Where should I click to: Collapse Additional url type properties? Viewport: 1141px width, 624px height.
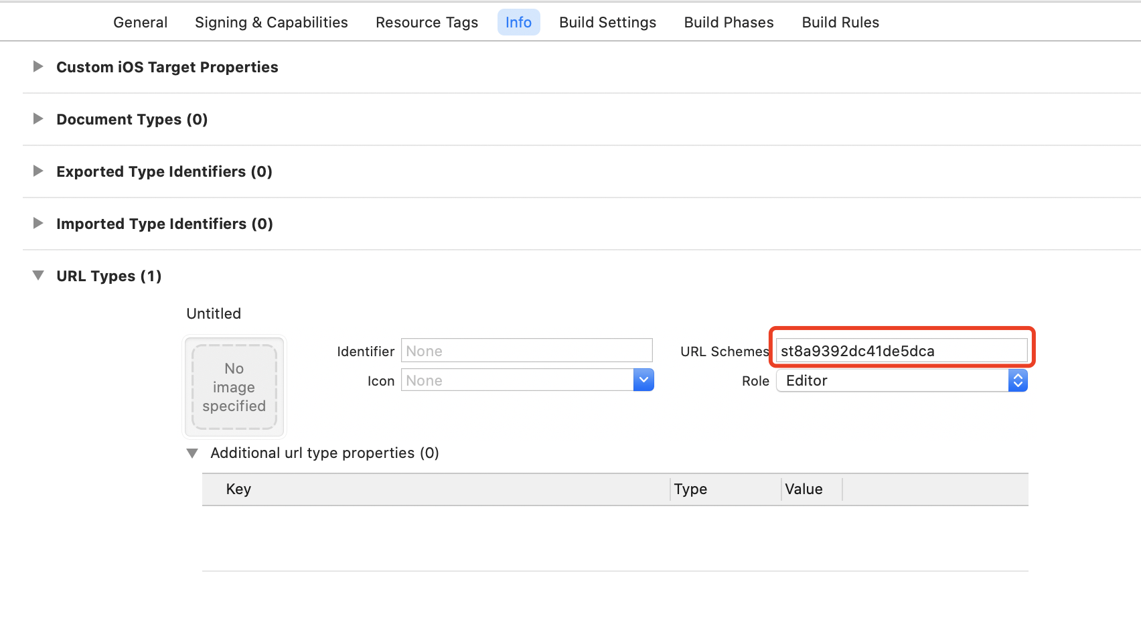pos(192,453)
